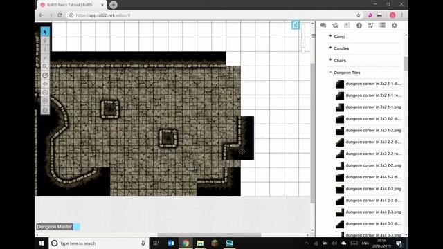The image size is (443, 249).
Task: Click 'dungeon corner in 3x3 2-2.png'
Action: click(374, 165)
